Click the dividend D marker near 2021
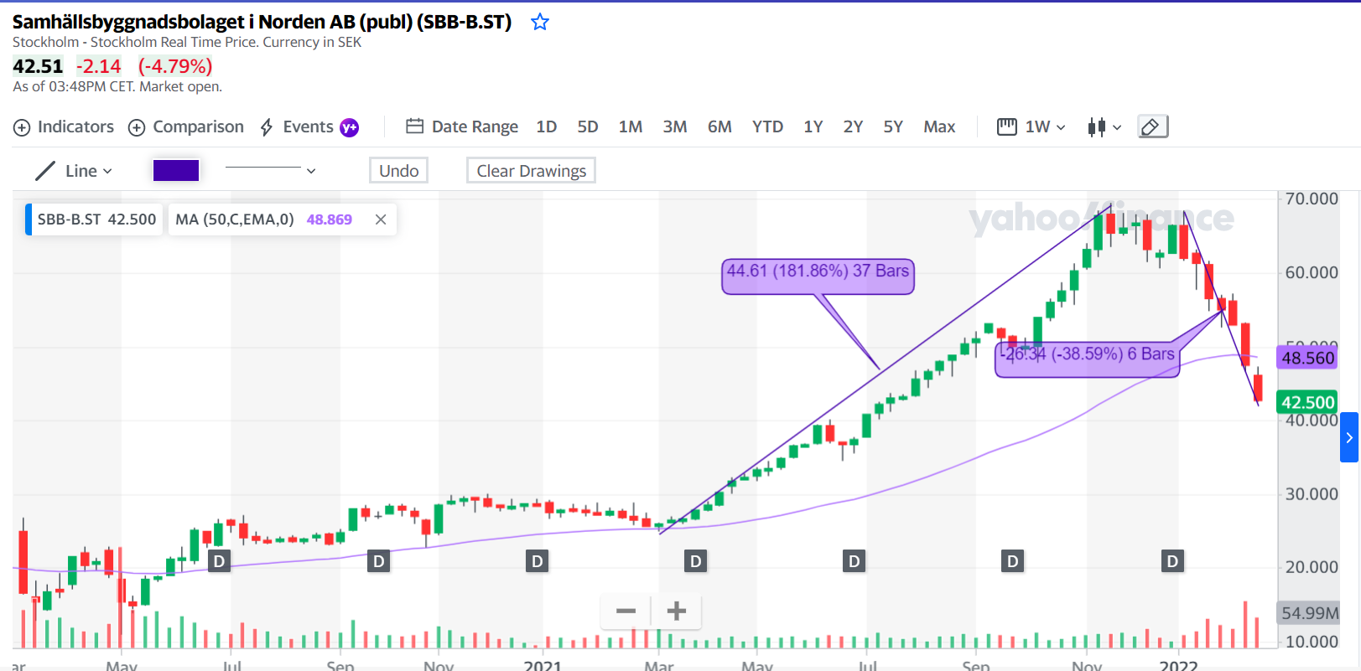Image resolution: width=1361 pixels, height=671 pixels. (x=538, y=561)
